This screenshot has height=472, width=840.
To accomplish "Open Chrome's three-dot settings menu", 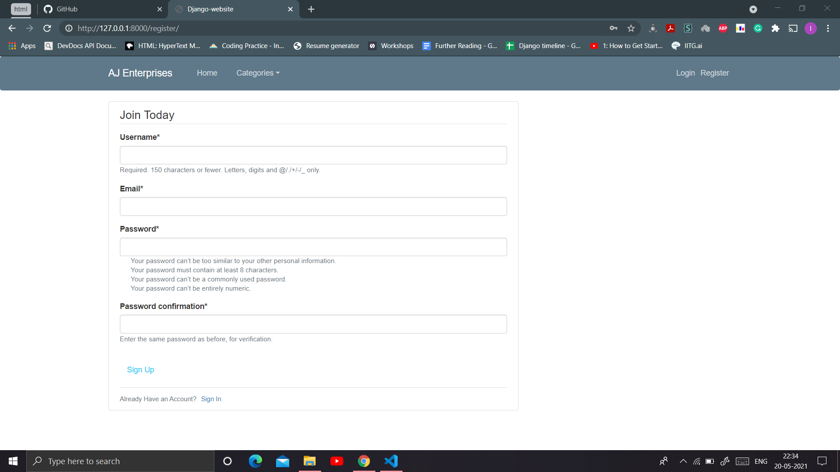I will coord(828,28).
